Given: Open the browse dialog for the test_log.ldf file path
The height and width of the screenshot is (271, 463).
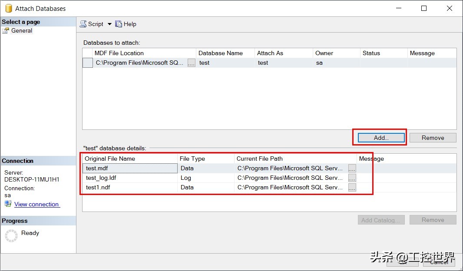Looking at the screenshot, I should pyautogui.click(x=352, y=178).
